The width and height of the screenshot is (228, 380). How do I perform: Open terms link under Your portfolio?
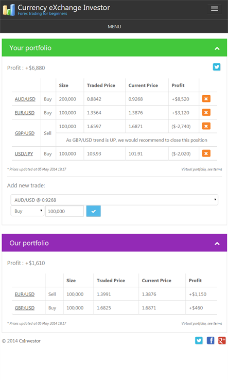(x=218, y=169)
